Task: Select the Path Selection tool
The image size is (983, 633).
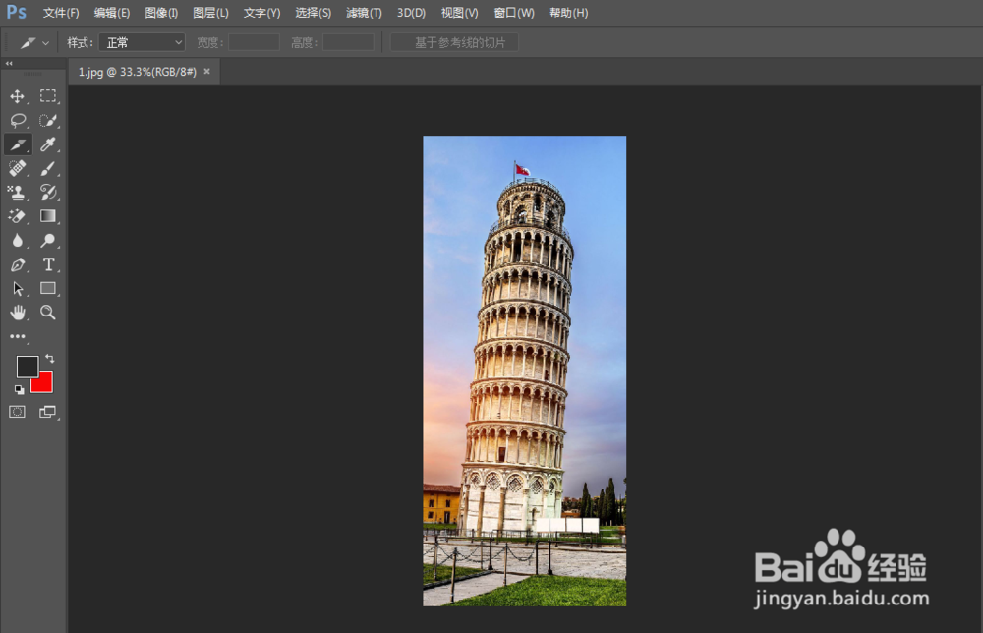Action: 18,289
